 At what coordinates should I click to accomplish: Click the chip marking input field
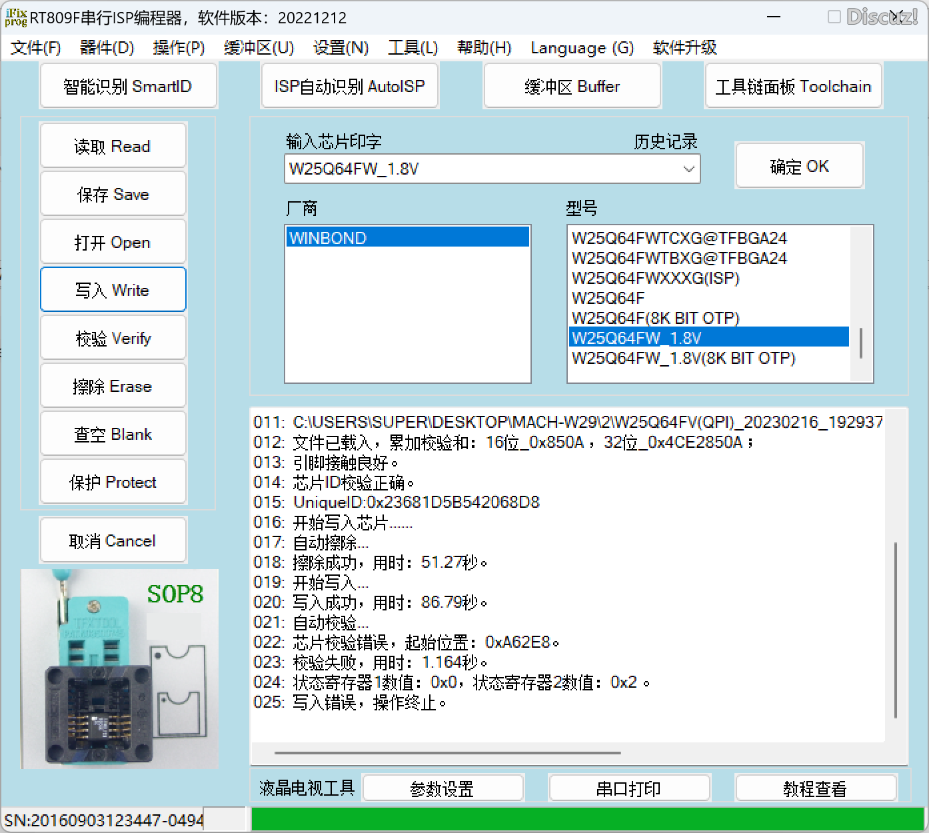click(x=480, y=169)
